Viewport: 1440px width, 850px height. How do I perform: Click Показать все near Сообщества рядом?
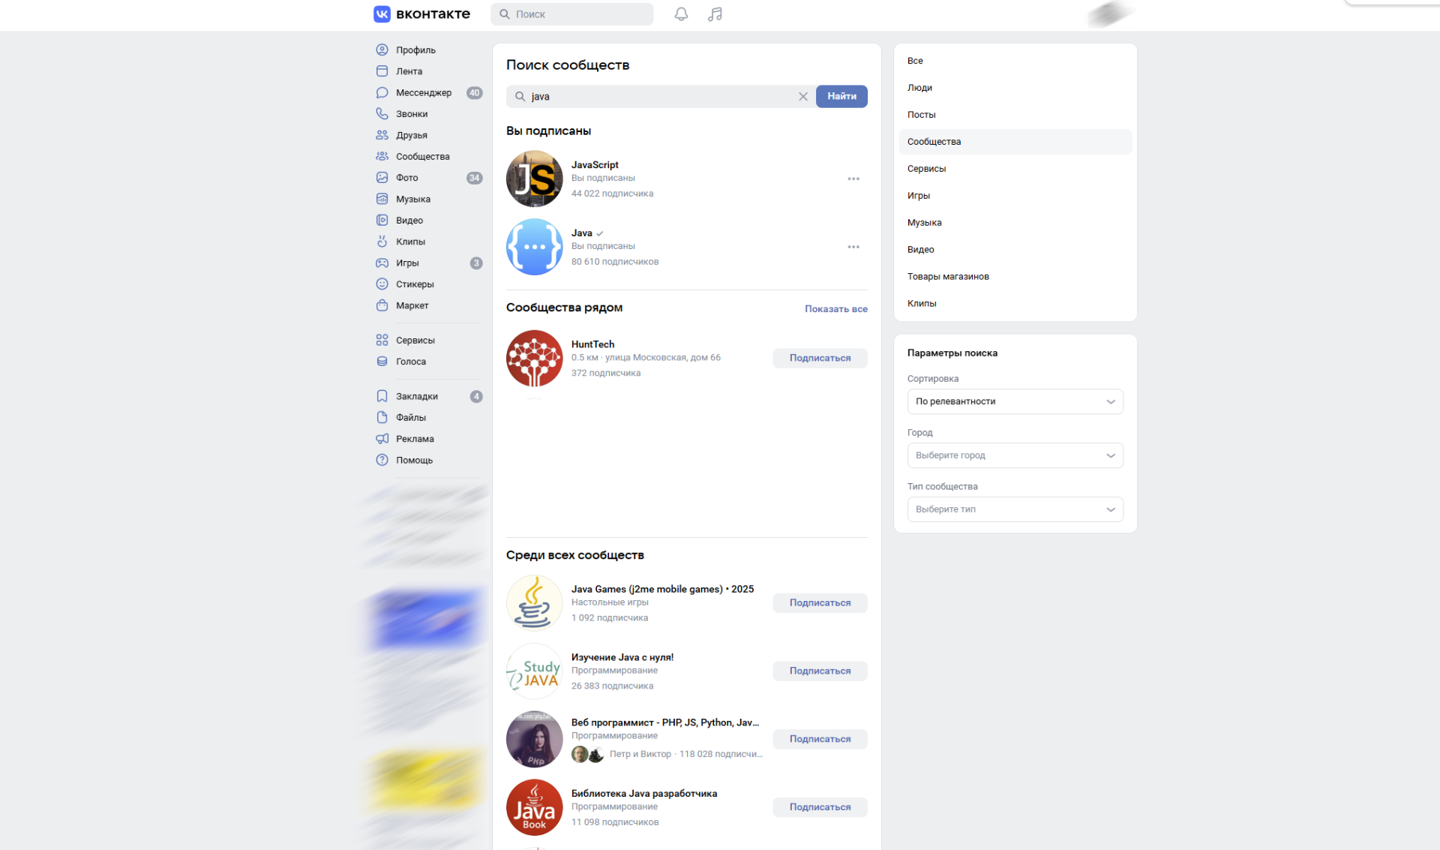click(835, 308)
